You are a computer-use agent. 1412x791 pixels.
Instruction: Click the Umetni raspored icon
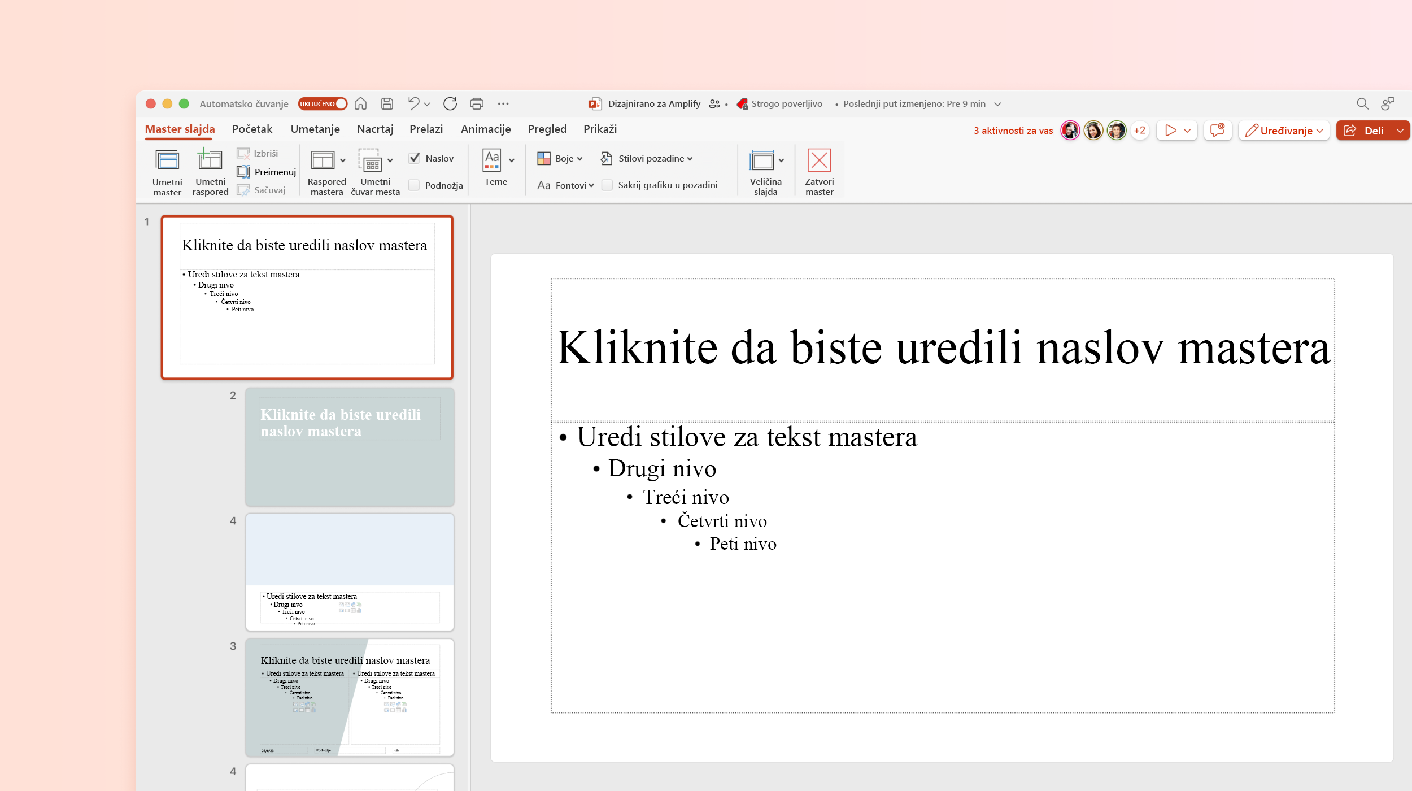(210, 160)
